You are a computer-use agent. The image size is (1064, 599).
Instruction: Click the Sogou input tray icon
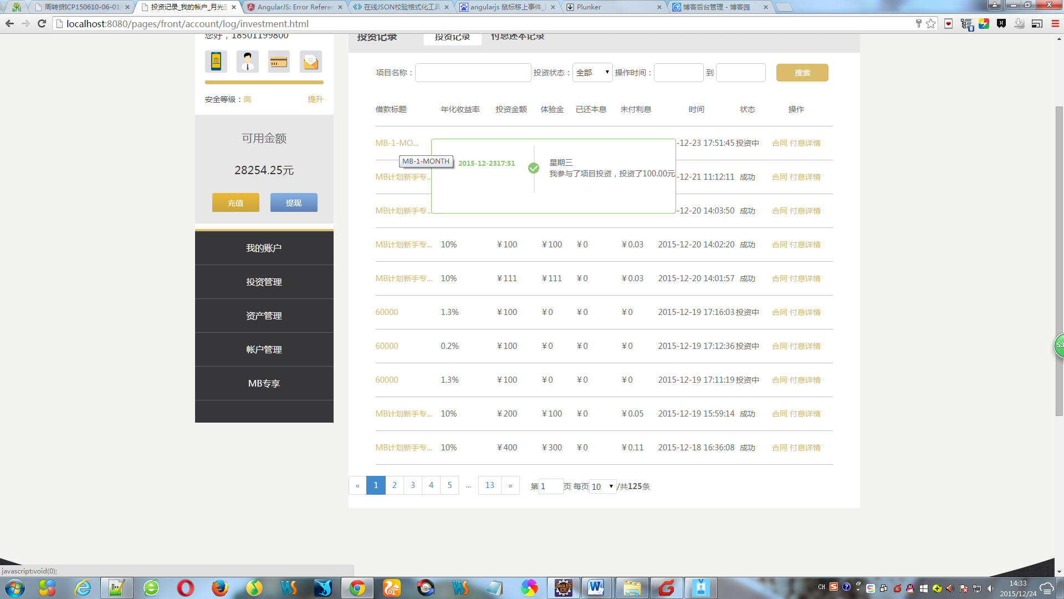(833, 587)
